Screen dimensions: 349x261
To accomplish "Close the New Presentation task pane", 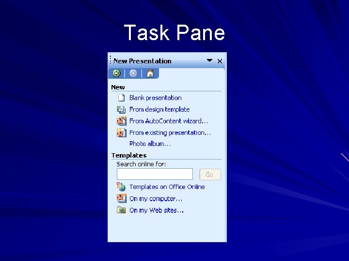I will pyautogui.click(x=220, y=61).
